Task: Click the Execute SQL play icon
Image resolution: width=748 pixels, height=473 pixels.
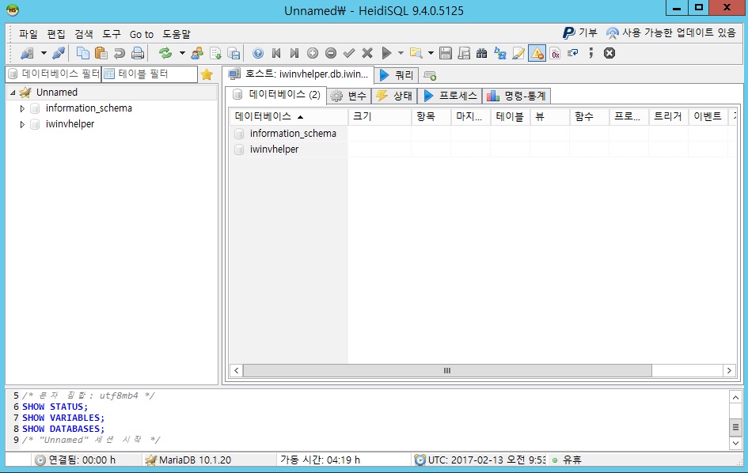Action: (x=386, y=53)
